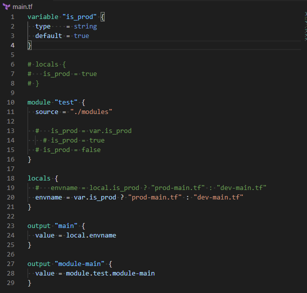Click 'module.test.module-main' on line 28
The image size is (307, 293).
110,273
